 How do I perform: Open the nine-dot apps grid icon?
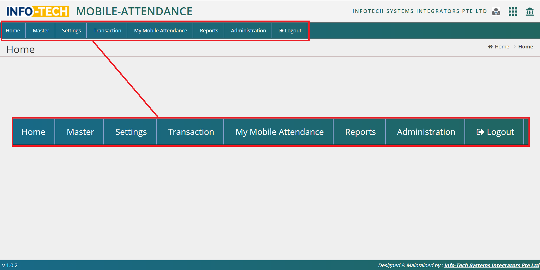click(513, 12)
